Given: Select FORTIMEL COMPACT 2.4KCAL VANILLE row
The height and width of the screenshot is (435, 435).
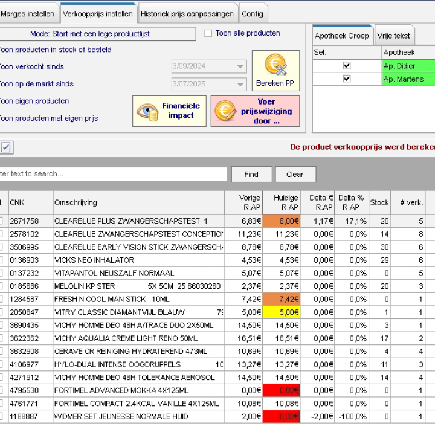Looking at the screenshot, I should [x=139, y=404].
